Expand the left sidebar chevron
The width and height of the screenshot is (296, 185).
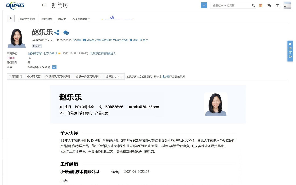click(x=10, y=18)
